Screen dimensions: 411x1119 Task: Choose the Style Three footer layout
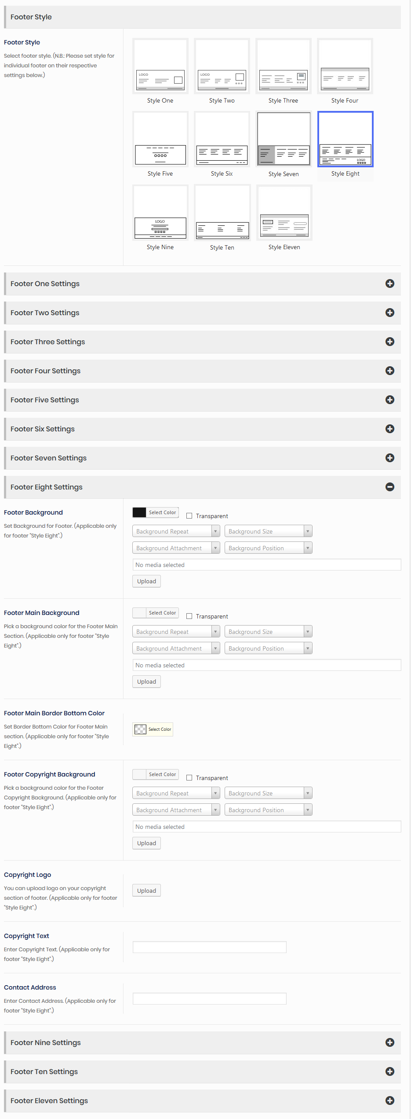tap(283, 66)
